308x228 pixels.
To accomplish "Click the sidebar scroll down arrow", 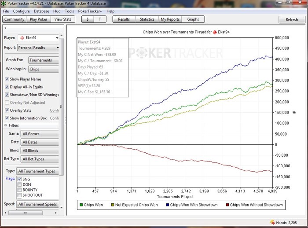I will 62,208.
